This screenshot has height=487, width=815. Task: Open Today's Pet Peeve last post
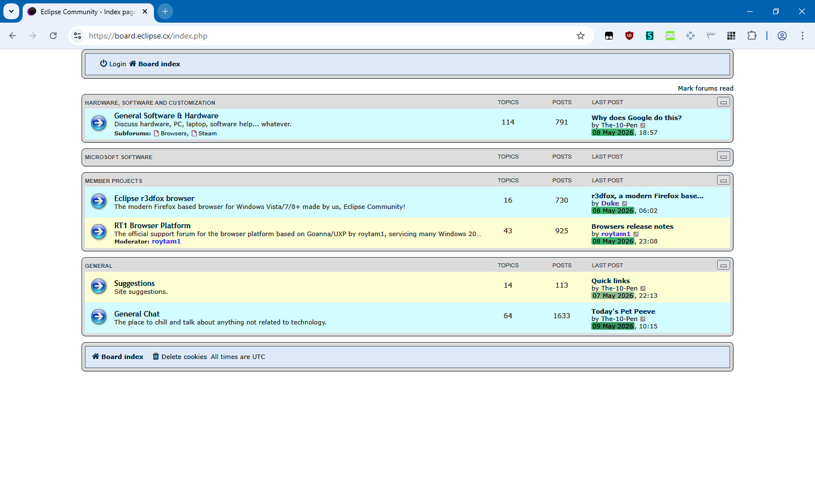click(623, 311)
